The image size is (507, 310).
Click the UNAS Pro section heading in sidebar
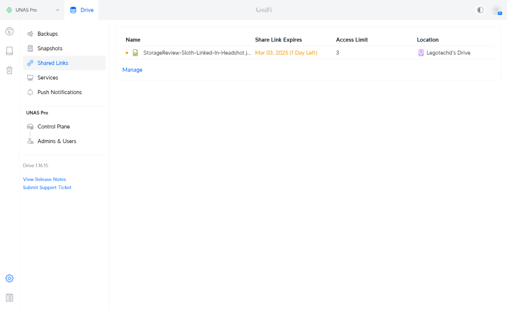[37, 113]
